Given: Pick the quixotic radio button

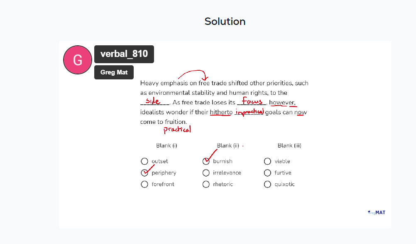Looking at the screenshot, I should click(x=267, y=184).
